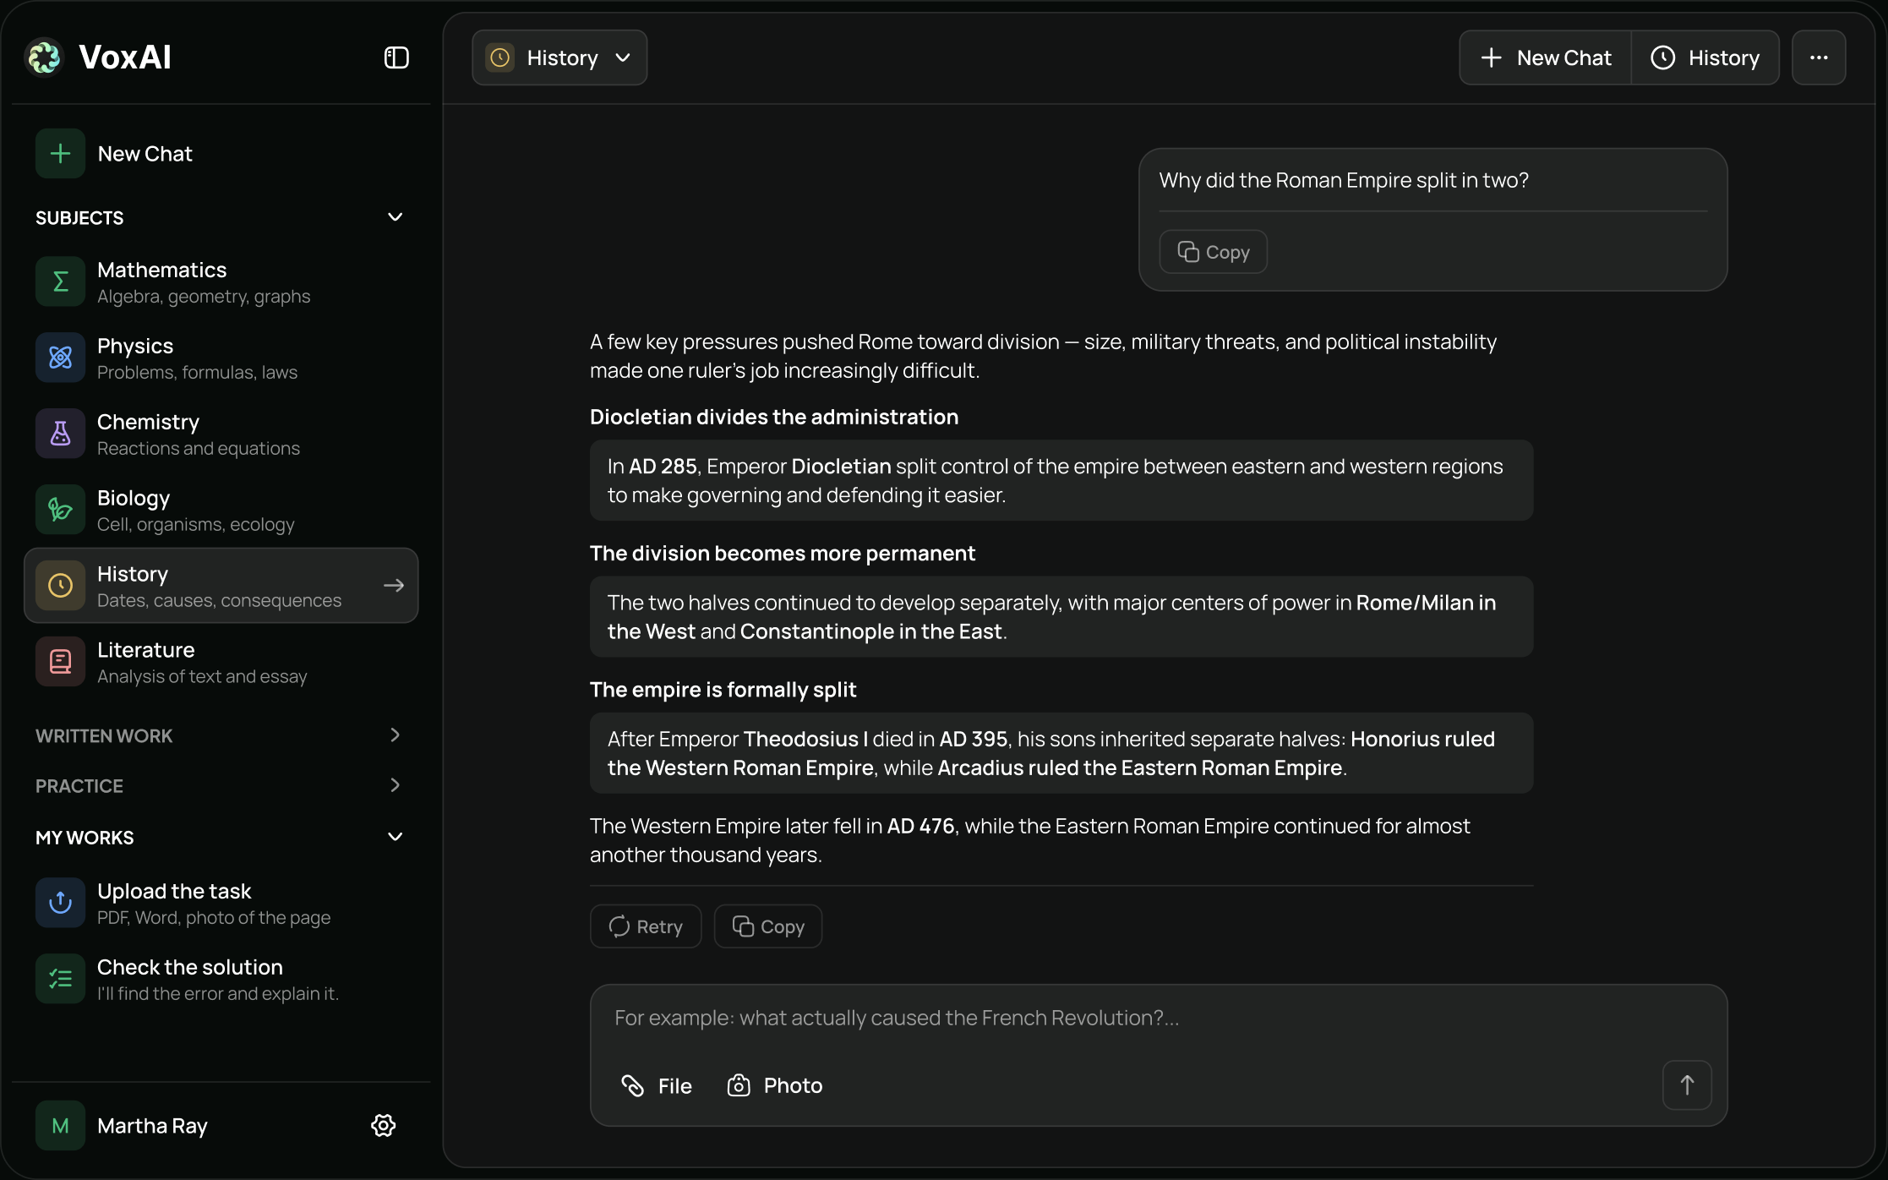Open the History subject dropdown in header

pyautogui.click(x=559, y=57)
